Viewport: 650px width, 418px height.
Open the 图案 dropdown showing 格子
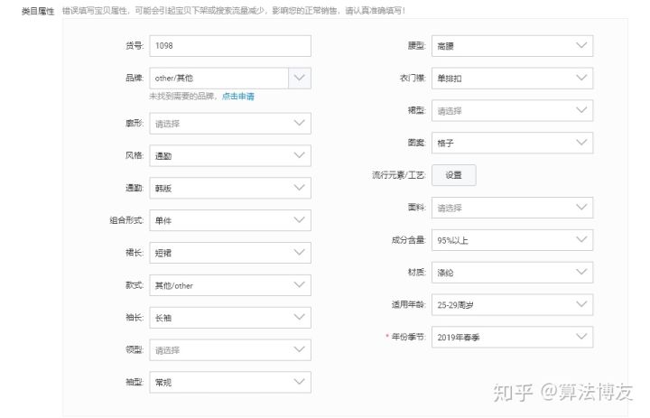coord(512,144)
